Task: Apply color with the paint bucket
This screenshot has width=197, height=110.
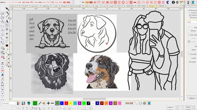Action: point(44,103)
